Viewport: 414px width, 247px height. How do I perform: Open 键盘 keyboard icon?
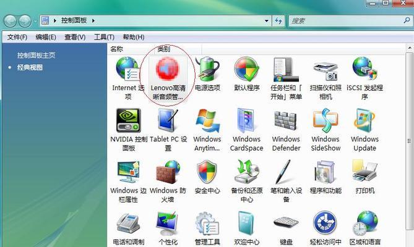(286, 223)
